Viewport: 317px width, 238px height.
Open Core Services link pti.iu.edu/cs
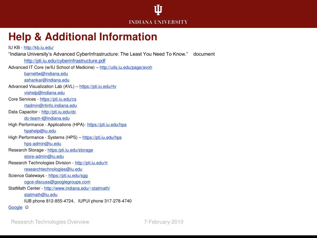click(58, 99)
